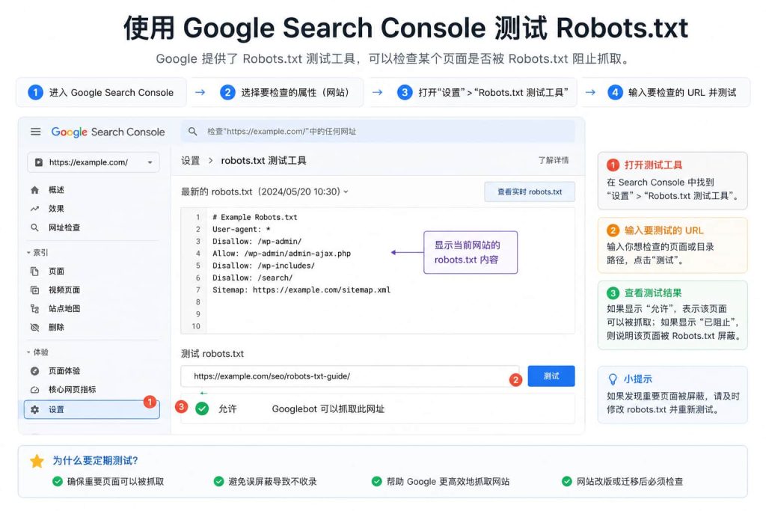Click the 核心网页指标 gauge icon
Image resolution: width=766 pixels, height=511 pixels.
click(34, 390)
